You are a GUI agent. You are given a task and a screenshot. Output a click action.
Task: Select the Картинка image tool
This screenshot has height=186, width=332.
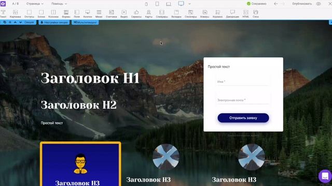pyautogui.click(x=15, y=14)
